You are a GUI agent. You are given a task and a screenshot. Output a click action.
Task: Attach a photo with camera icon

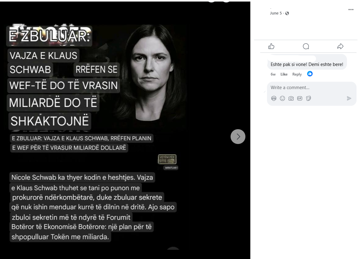click(x=291, y=99)
